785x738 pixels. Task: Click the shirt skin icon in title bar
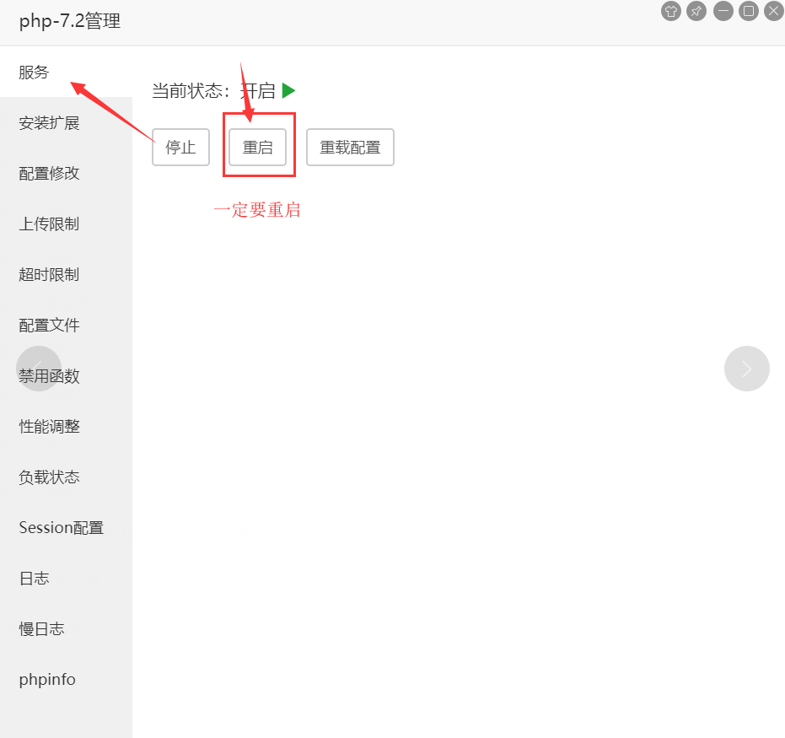tap(671, 11)
